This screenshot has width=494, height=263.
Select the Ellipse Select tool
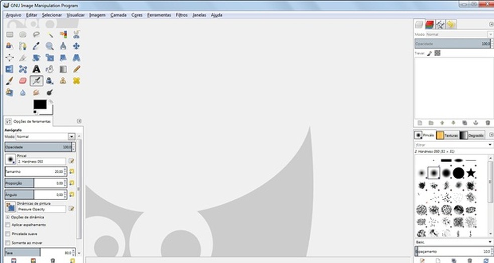(23, 35)
